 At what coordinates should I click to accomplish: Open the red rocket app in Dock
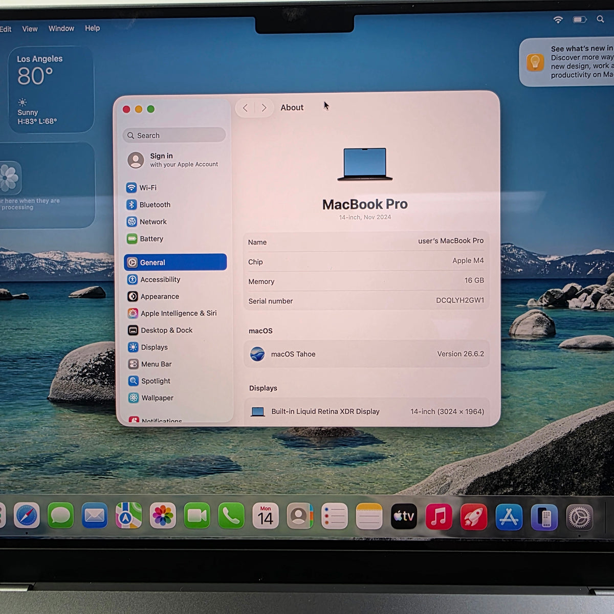(x=473, y=517)
